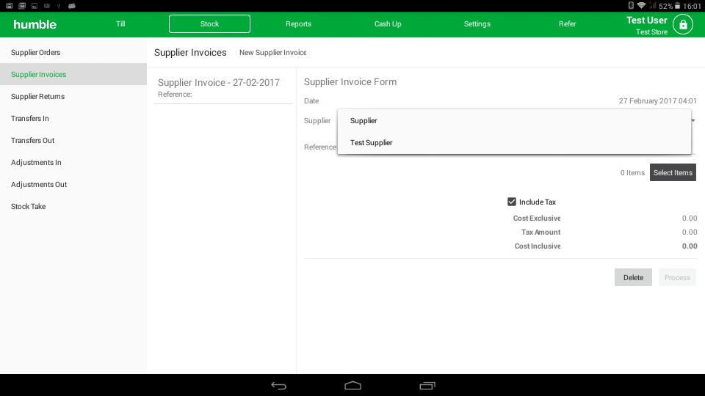The width and height of the screenshot is (705, 396).
Task: Click the New Supplier Invoice link
Action: point(272,53)
